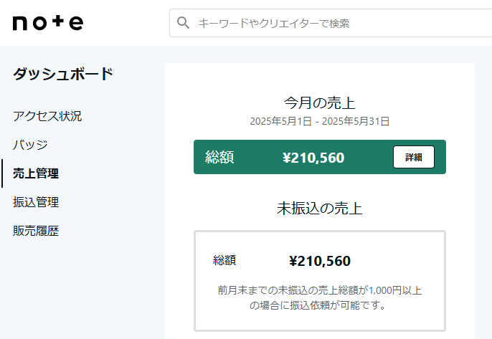Click the 未振込の売上 heading
The height and width of the screenshot is (339, 492).
[x=319, y=209]
